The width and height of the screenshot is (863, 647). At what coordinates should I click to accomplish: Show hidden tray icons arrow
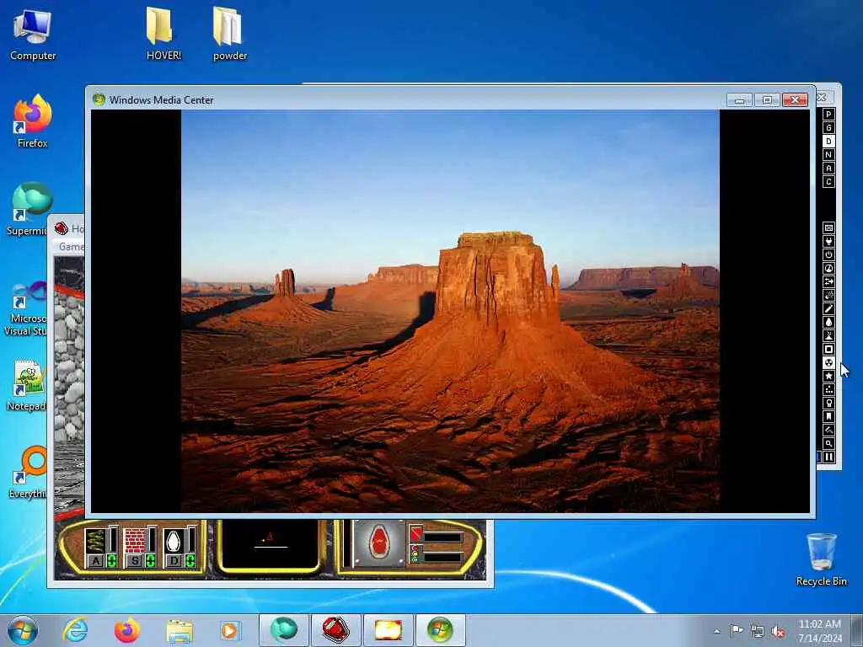tap(716, 631)
